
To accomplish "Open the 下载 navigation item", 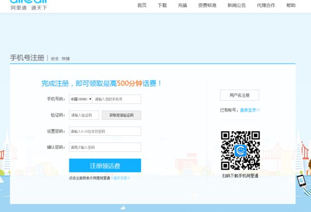I will 162,5.
